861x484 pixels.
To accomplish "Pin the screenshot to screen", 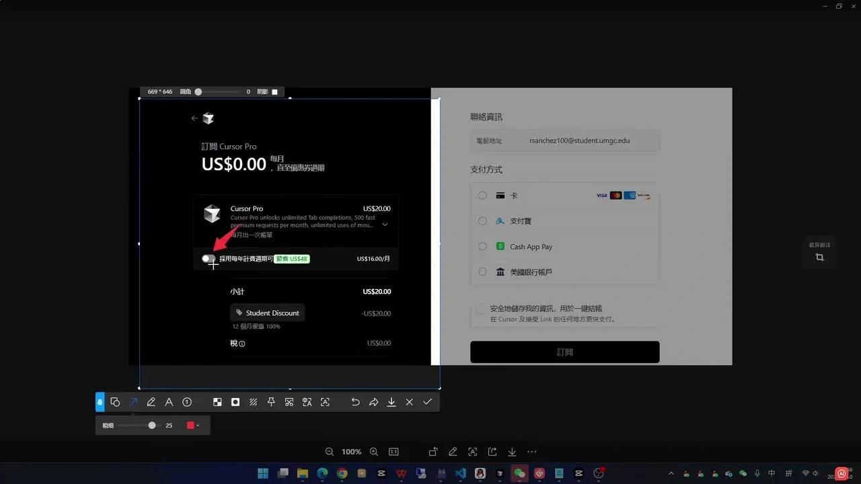I will click(271, 401).
